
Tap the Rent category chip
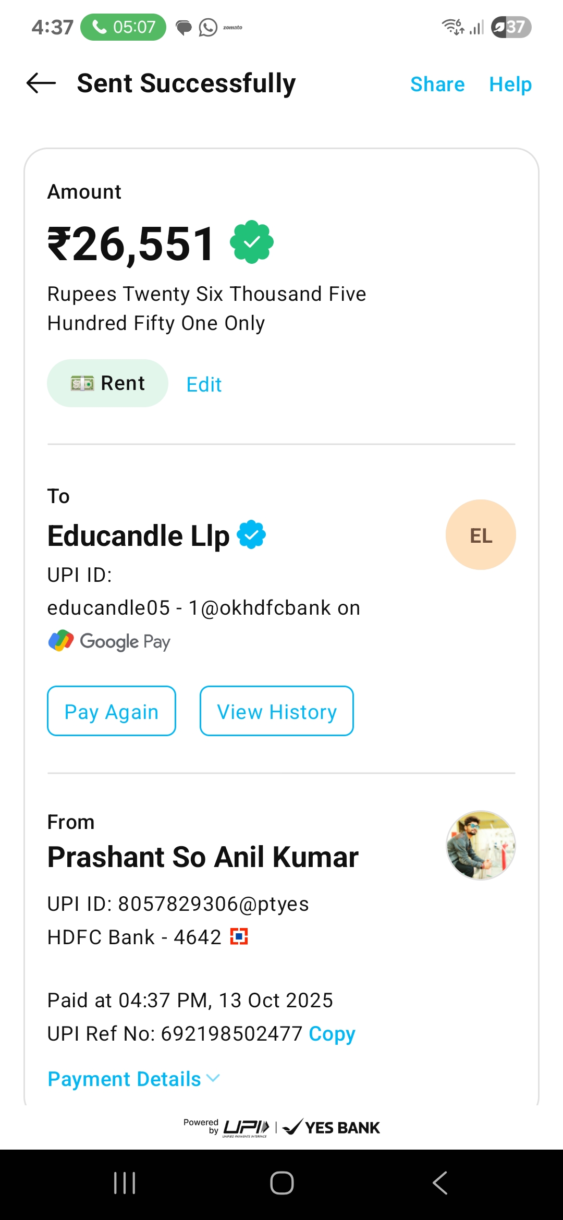coord(107,383)
